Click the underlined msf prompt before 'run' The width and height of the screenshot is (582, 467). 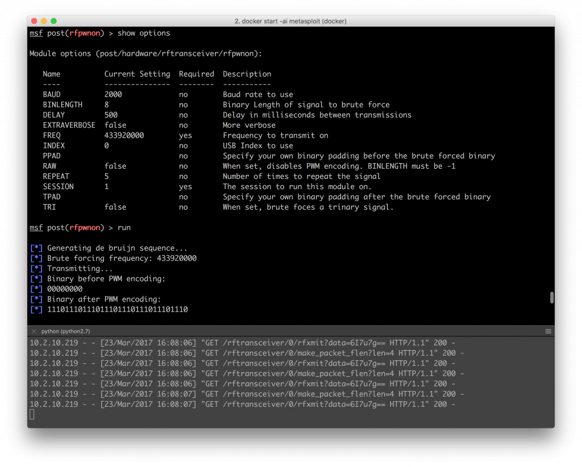[x=36, y=227]
